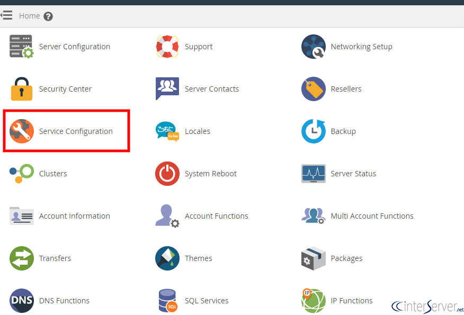Click the Security Center padlock icon
464x315 pixels.
22,89
